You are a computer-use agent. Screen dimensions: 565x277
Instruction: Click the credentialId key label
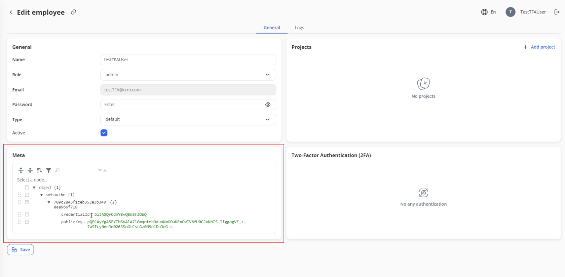75,214
